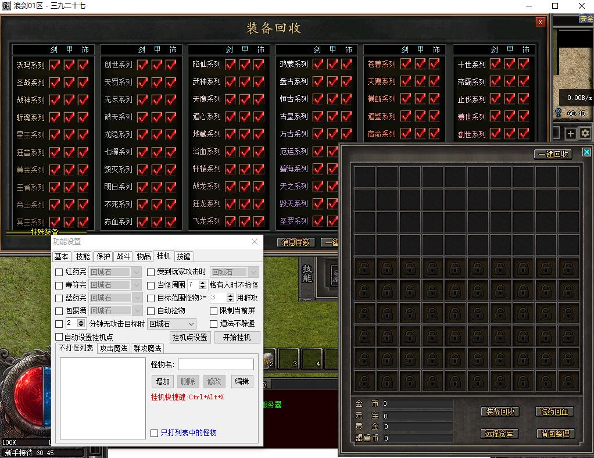Tick the 自动捡物 checkbox
594x458 pixels.
pyautogui.click(x=151, y=311)
